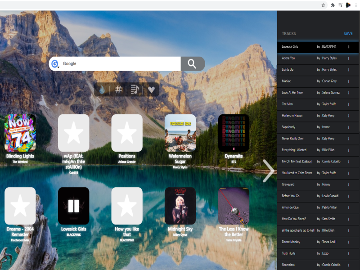Screen dimensions: 360x270
Task: Click the magnifying glass search button
Action: point(192,64)
